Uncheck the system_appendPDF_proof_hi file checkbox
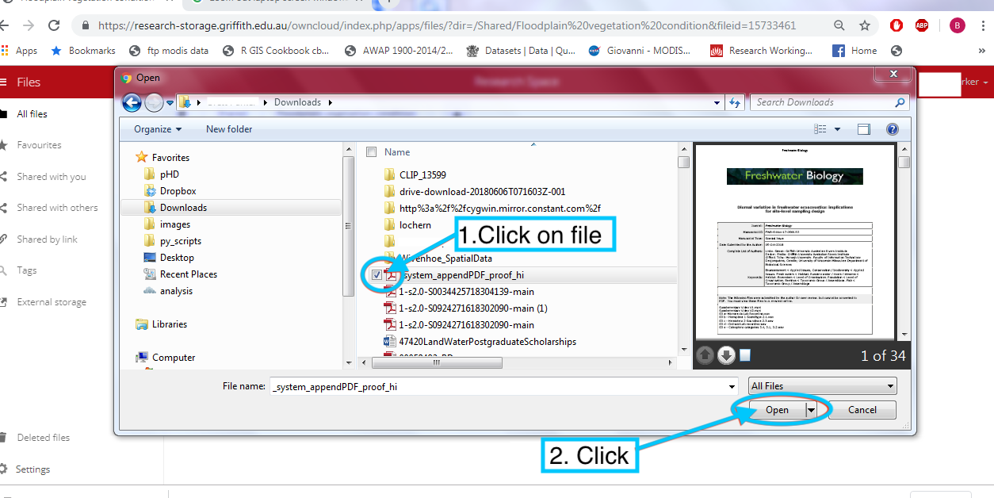 [x=377, y=275]
